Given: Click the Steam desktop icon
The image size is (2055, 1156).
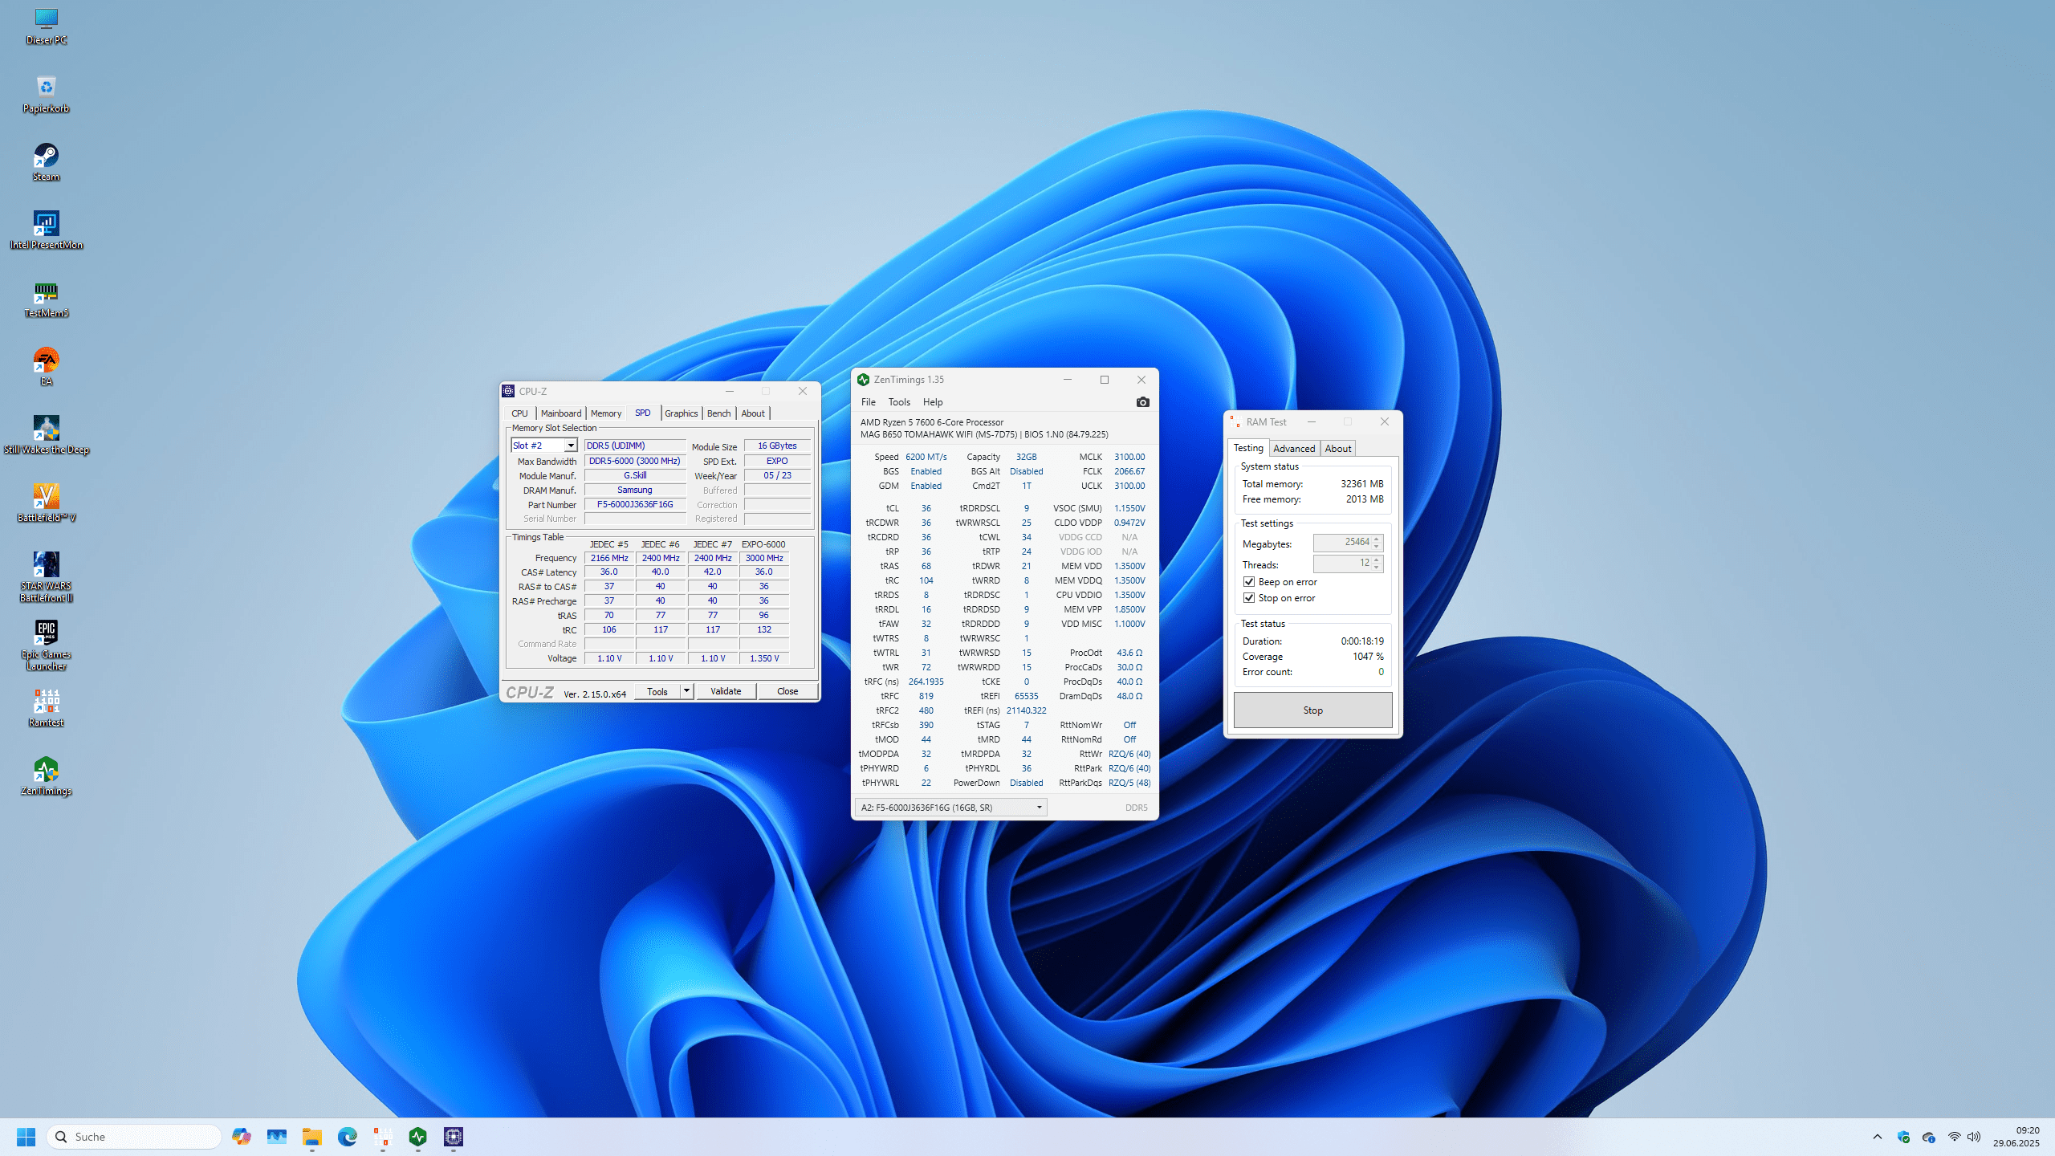Looking at the screenshot, I should (x=46, y=157).
